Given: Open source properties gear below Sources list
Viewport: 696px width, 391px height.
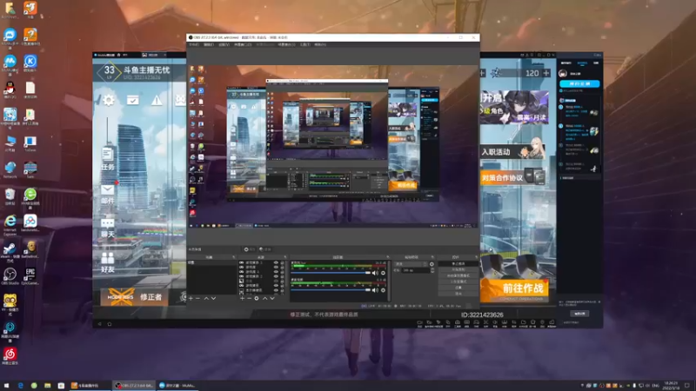Looking at the screenshot, I should pyautogui.click(x=257, y=298).
